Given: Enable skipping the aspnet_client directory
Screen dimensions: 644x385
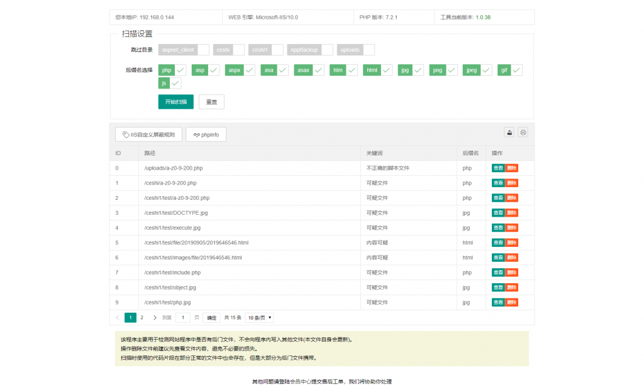Looking at the screenshot, I should [x=203, y=50].
